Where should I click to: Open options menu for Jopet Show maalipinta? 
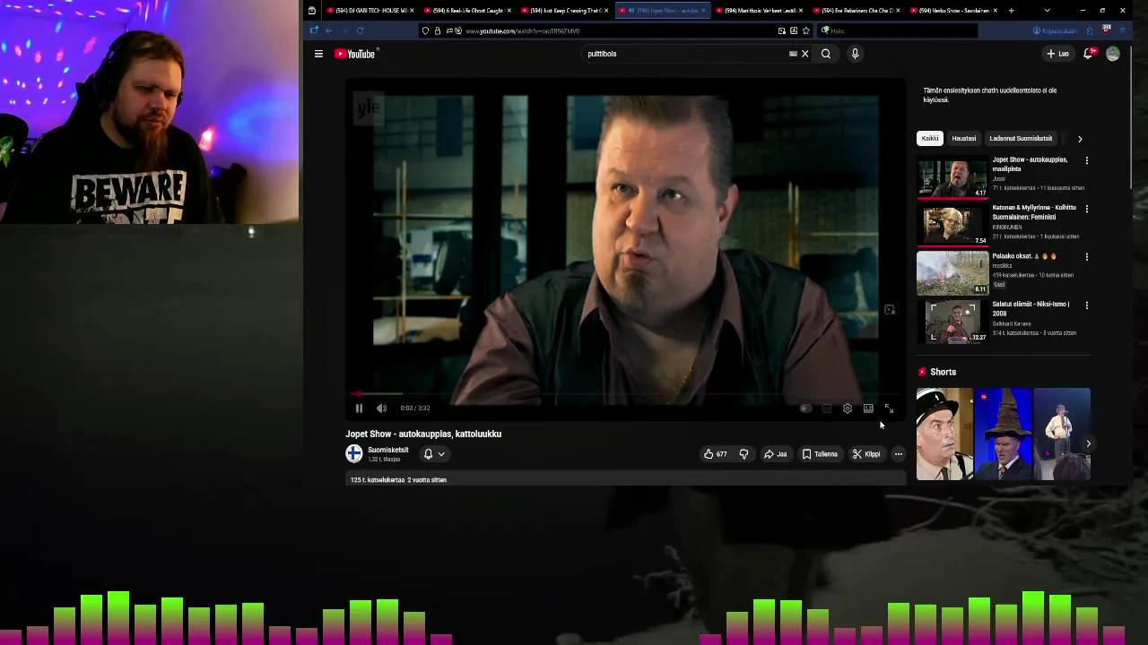(x=1087, y=161)
